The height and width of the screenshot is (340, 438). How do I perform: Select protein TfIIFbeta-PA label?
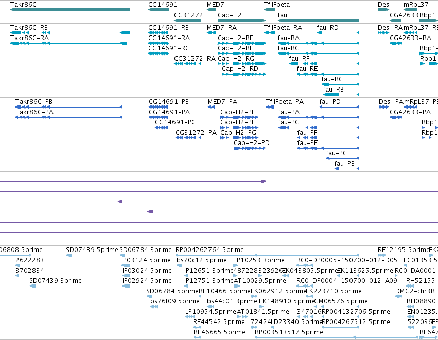(285, 102)
